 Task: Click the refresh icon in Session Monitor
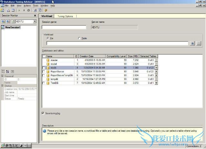click(12, 22)
